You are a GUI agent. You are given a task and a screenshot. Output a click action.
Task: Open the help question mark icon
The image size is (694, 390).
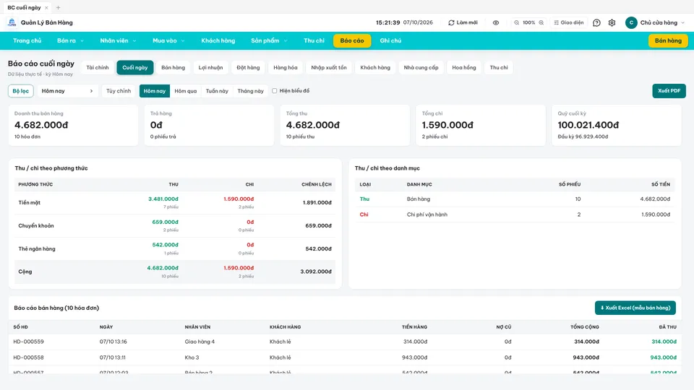596,22
